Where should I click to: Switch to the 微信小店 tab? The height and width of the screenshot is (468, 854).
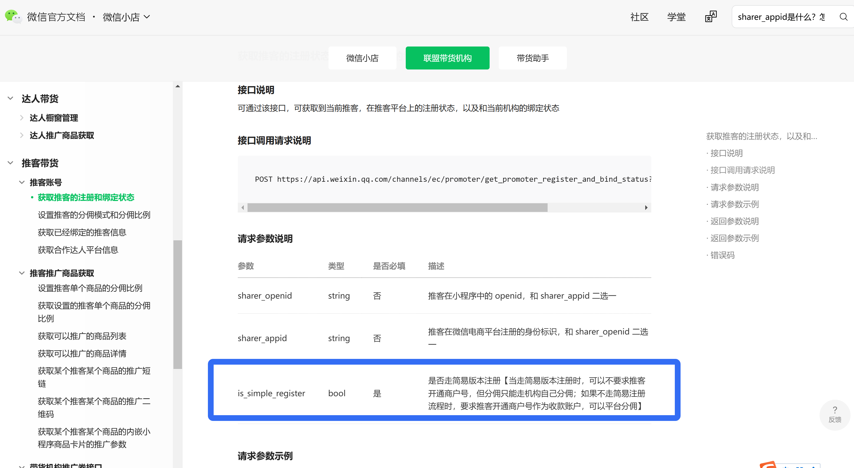click(x=362, y=58)
